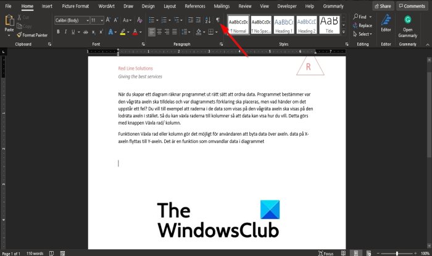Click the Text Effects glowing A icon
Screen dimensions: 432x256
[110, 32]
